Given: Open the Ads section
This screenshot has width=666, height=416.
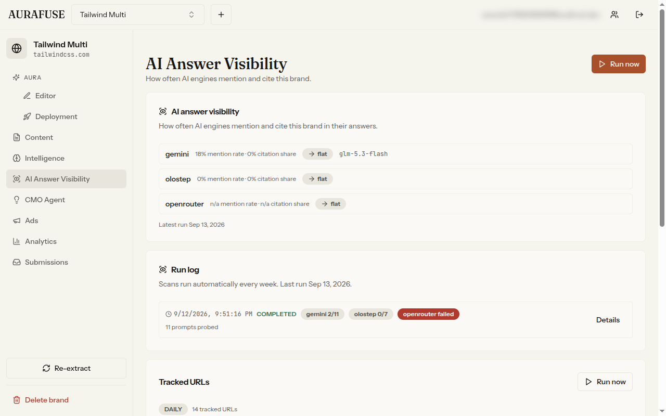Looking at the screenshot, I should 66,220.
